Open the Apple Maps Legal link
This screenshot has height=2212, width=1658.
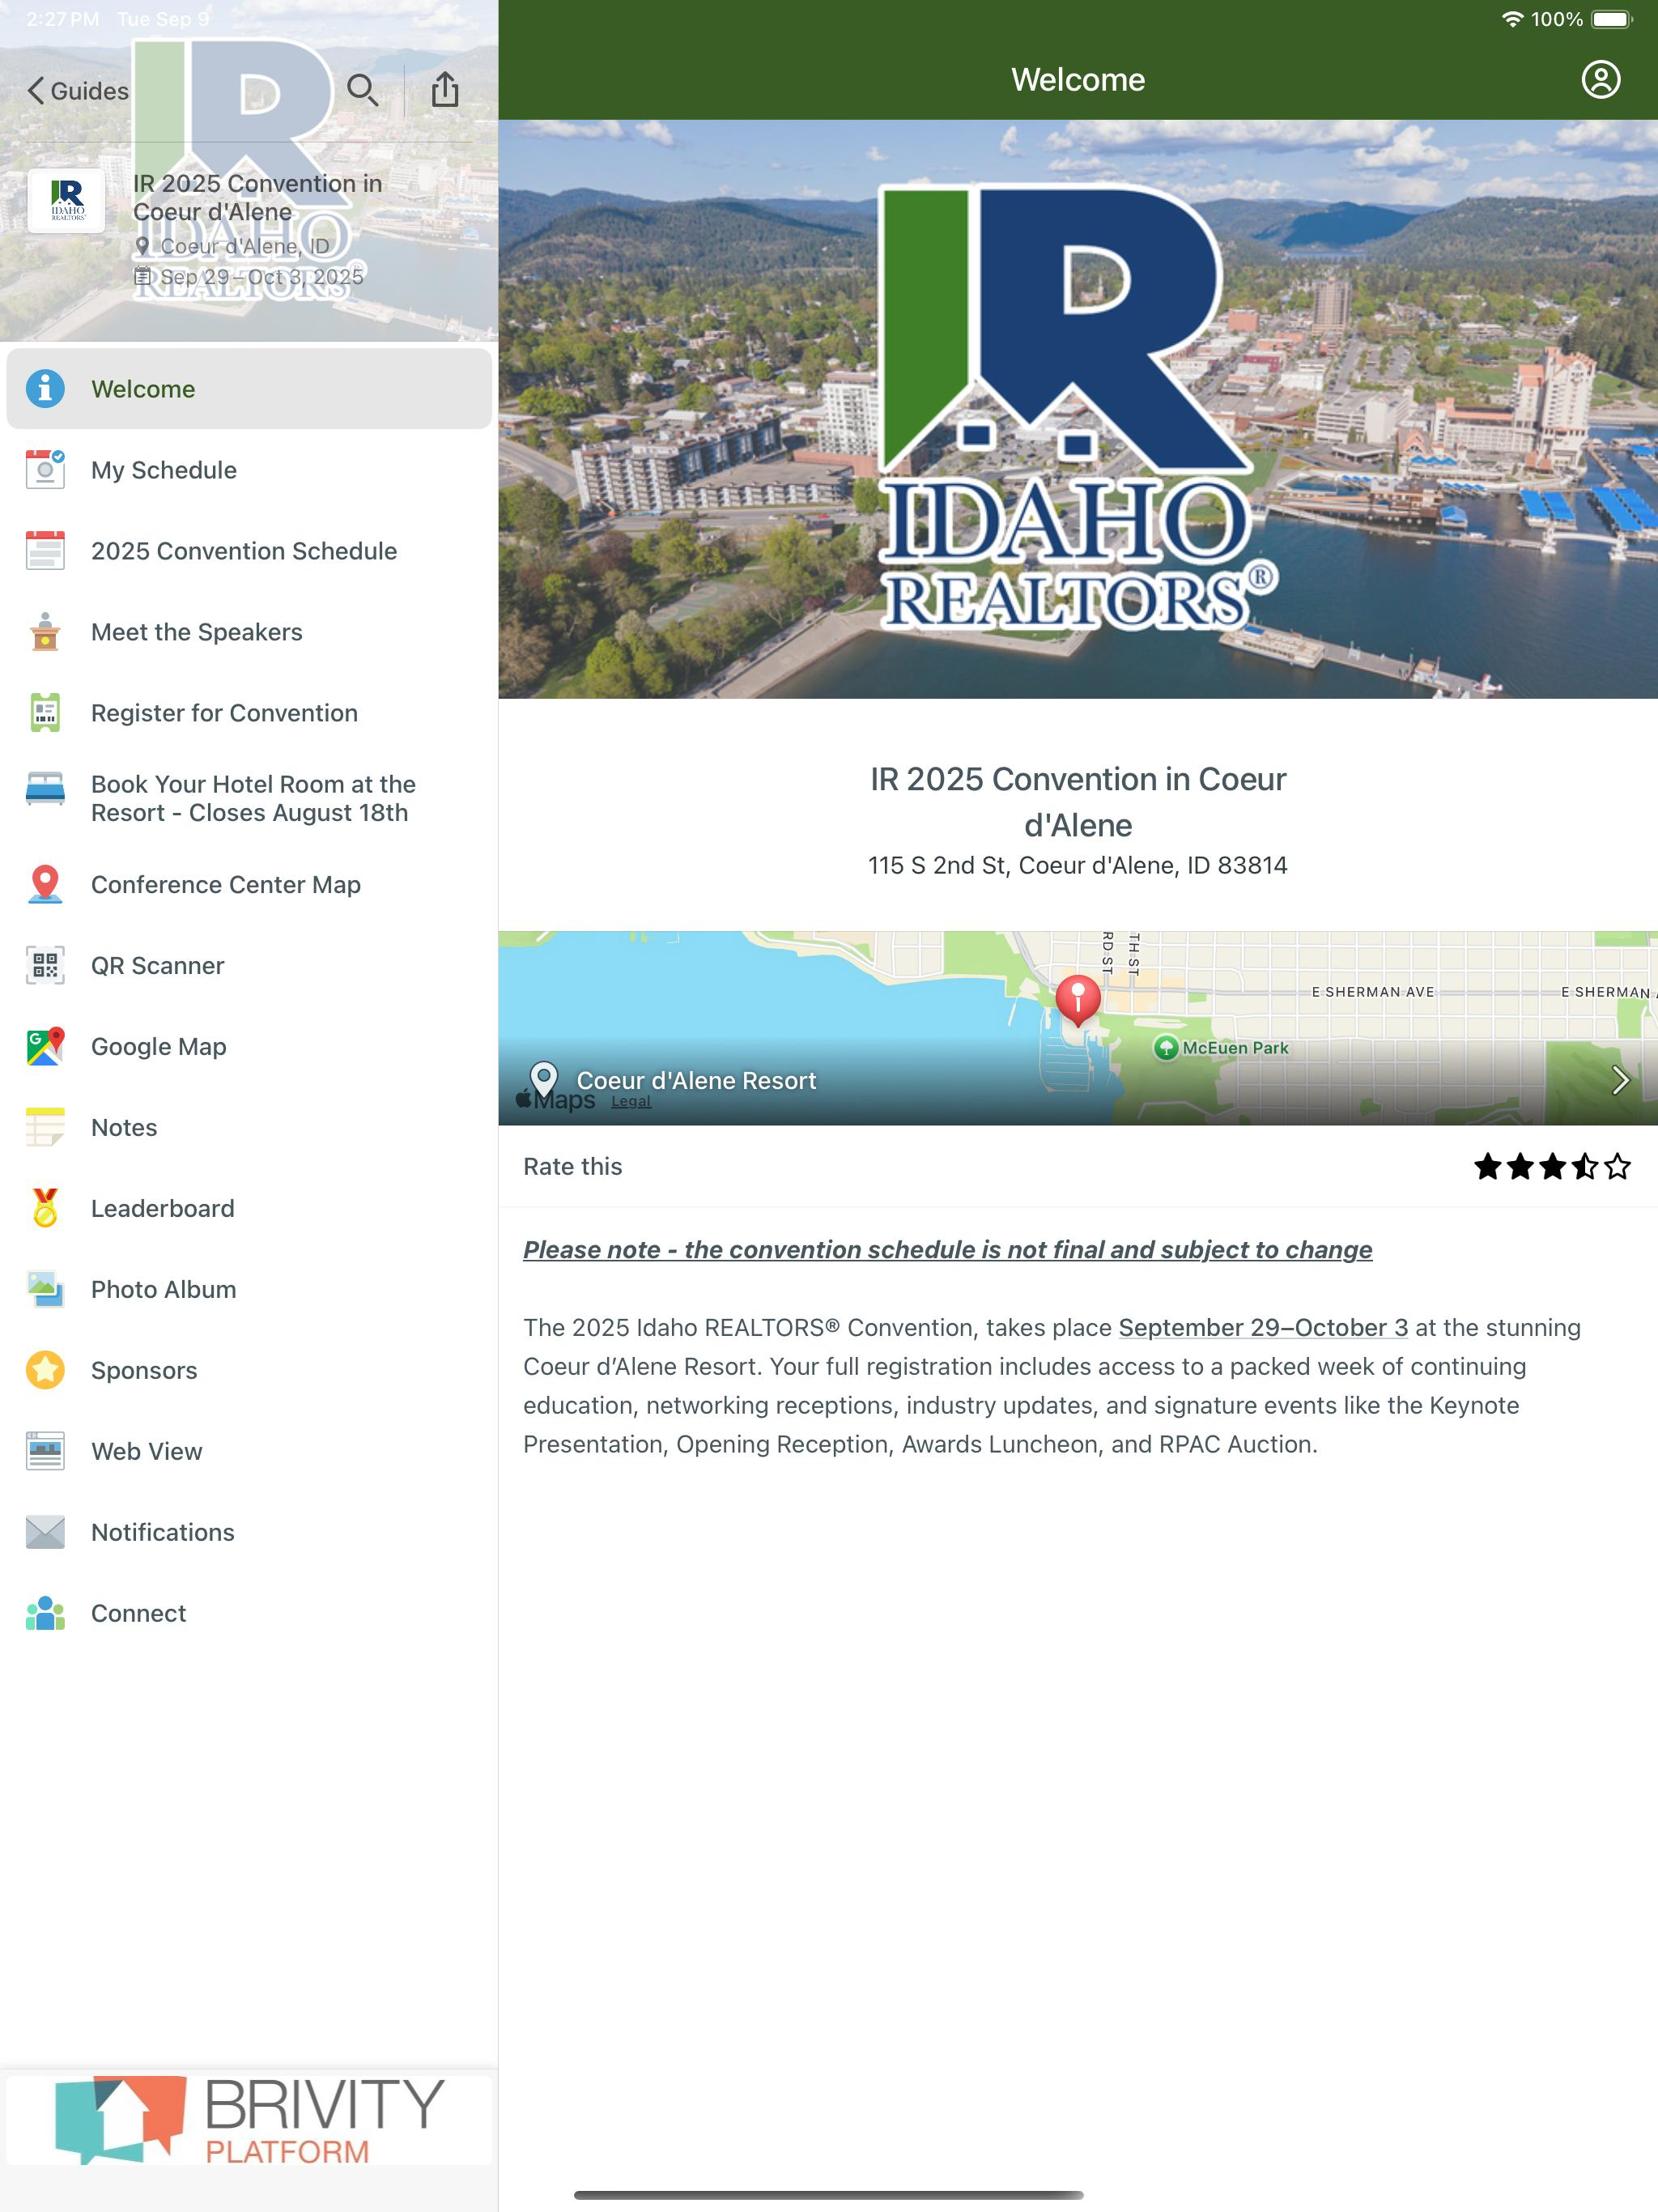pos(631,1101)
